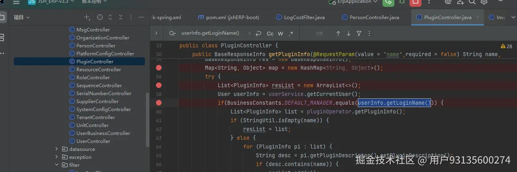Open more tool windows ellipsis in left stripe
Screen dimensions: 517x172
click(2, 53)
